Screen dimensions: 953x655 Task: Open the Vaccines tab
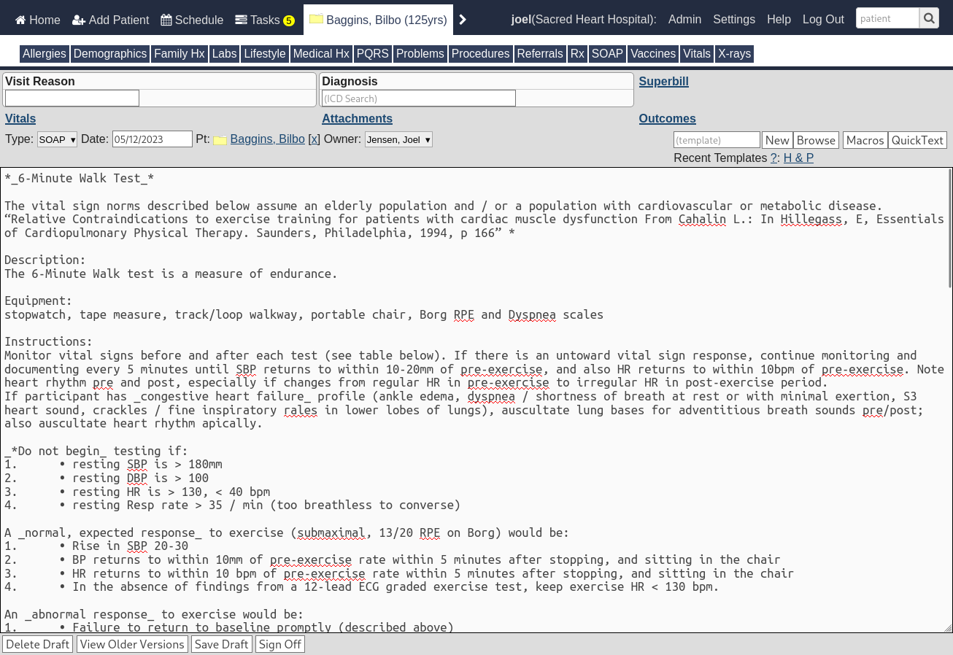pyautogui.click(x=653, y=54)
